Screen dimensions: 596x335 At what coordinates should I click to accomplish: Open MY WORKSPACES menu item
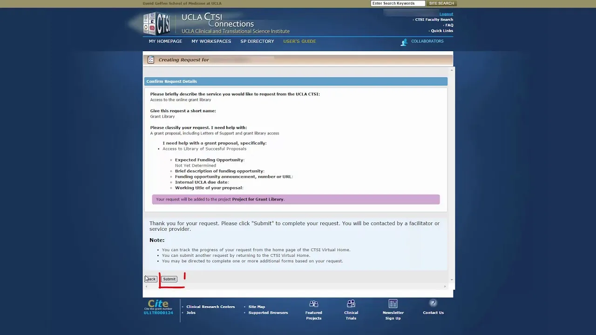coord(211,41)
